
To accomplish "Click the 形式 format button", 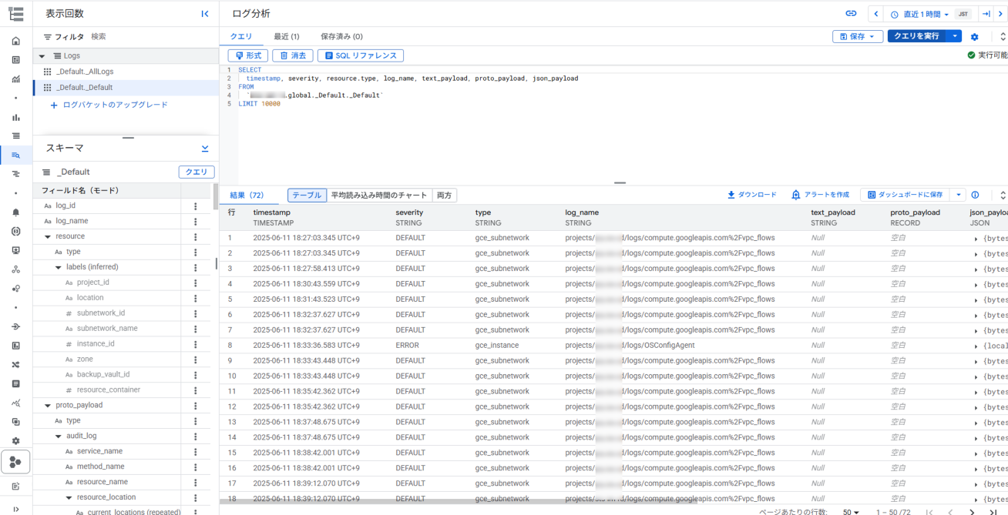I will click(248, 55).
